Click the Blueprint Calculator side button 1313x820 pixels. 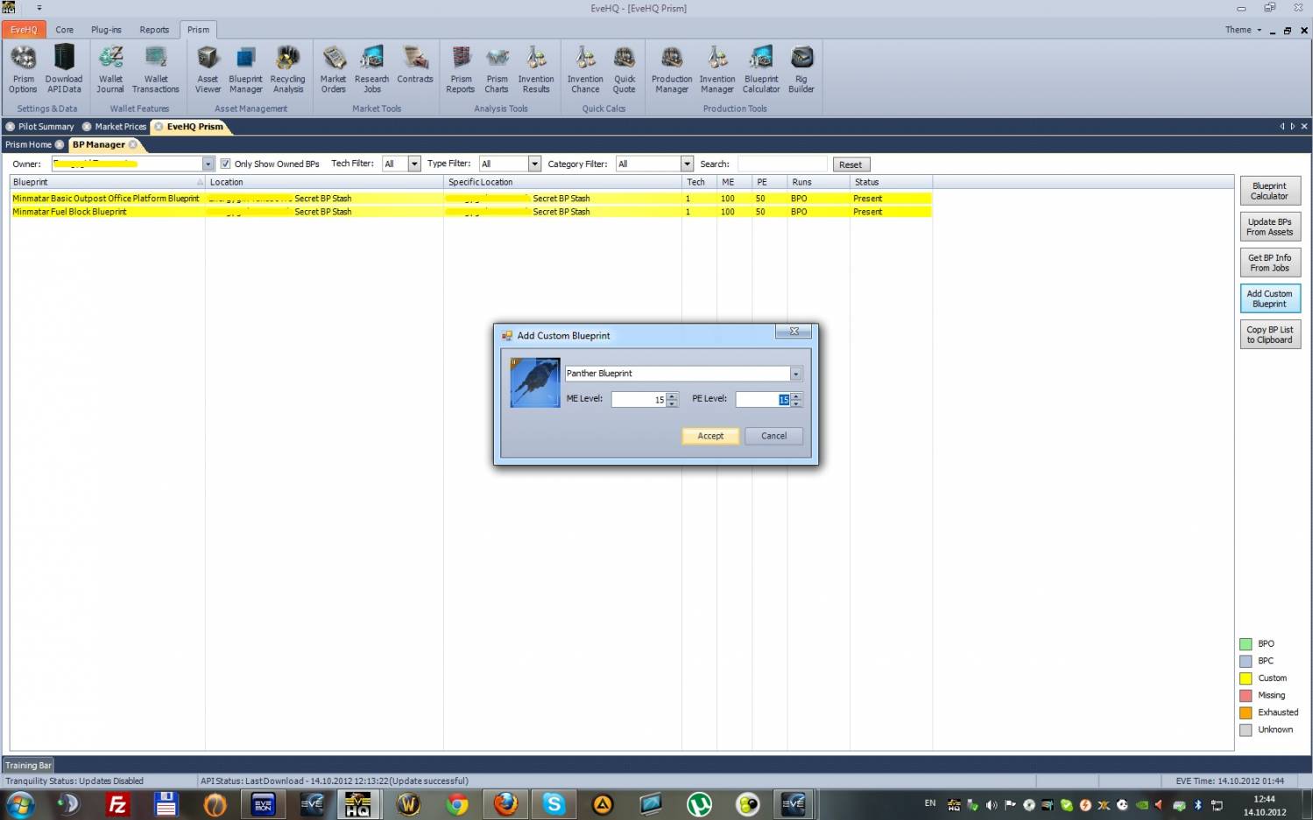[1269, 191]
